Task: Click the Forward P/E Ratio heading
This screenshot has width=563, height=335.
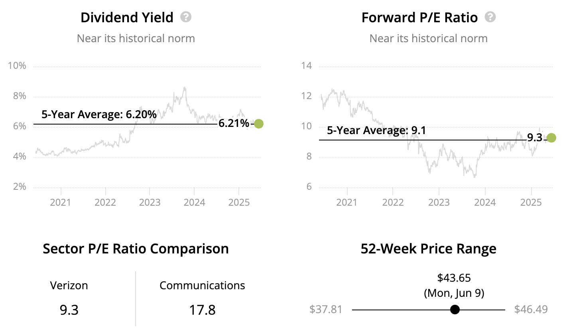Action: [x=419, y=18]
